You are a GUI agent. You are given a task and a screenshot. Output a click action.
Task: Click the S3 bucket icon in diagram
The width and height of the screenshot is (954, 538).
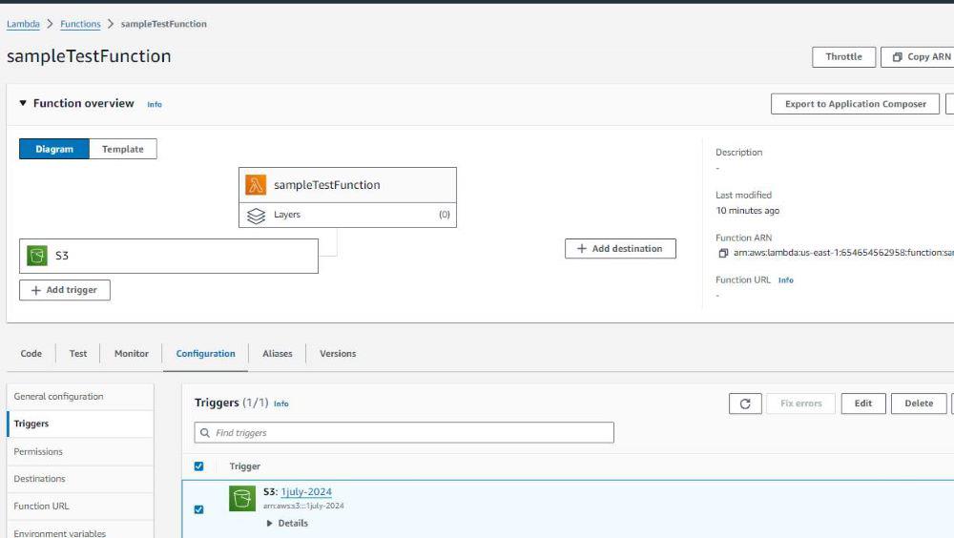37,256
